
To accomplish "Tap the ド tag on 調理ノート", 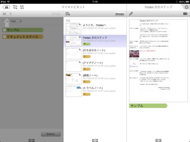I will coord(86,82).
